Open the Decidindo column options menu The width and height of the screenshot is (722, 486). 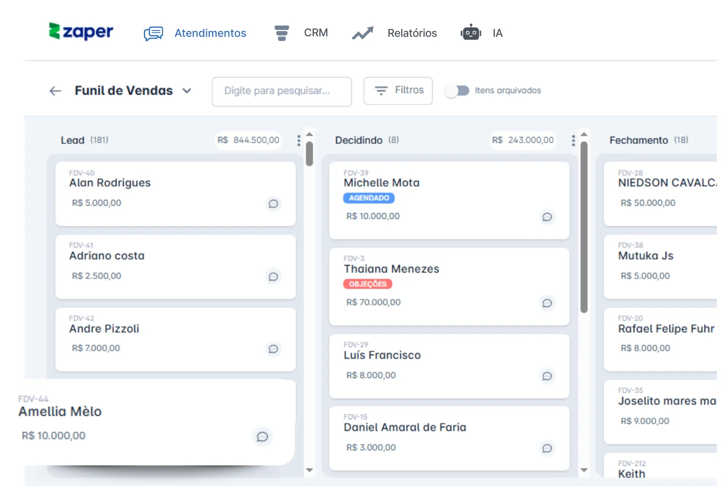click(x=573, y=140)
